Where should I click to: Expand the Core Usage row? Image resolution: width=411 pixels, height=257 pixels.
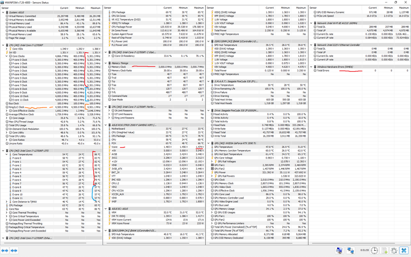[7, 118]
